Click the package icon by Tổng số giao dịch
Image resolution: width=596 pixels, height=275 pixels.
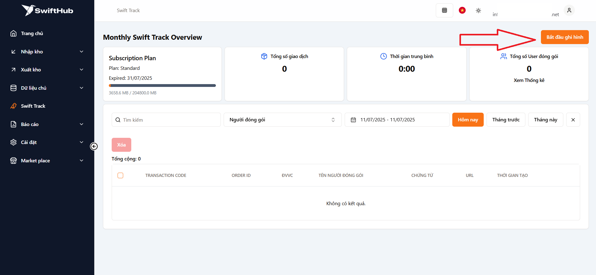[x=264, y=56]
